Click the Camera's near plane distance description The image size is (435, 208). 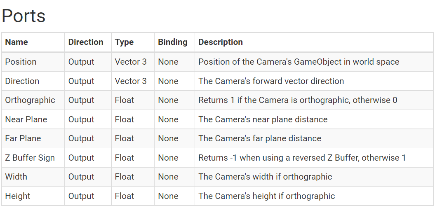click(263, 119)
